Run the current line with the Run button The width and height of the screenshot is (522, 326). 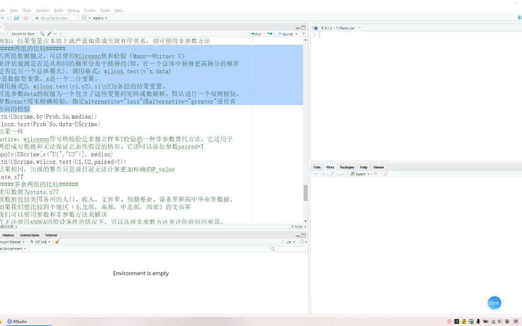(257, 34)
